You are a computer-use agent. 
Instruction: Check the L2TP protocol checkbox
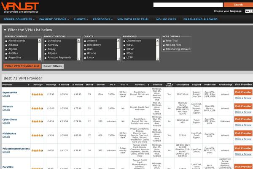124,58
